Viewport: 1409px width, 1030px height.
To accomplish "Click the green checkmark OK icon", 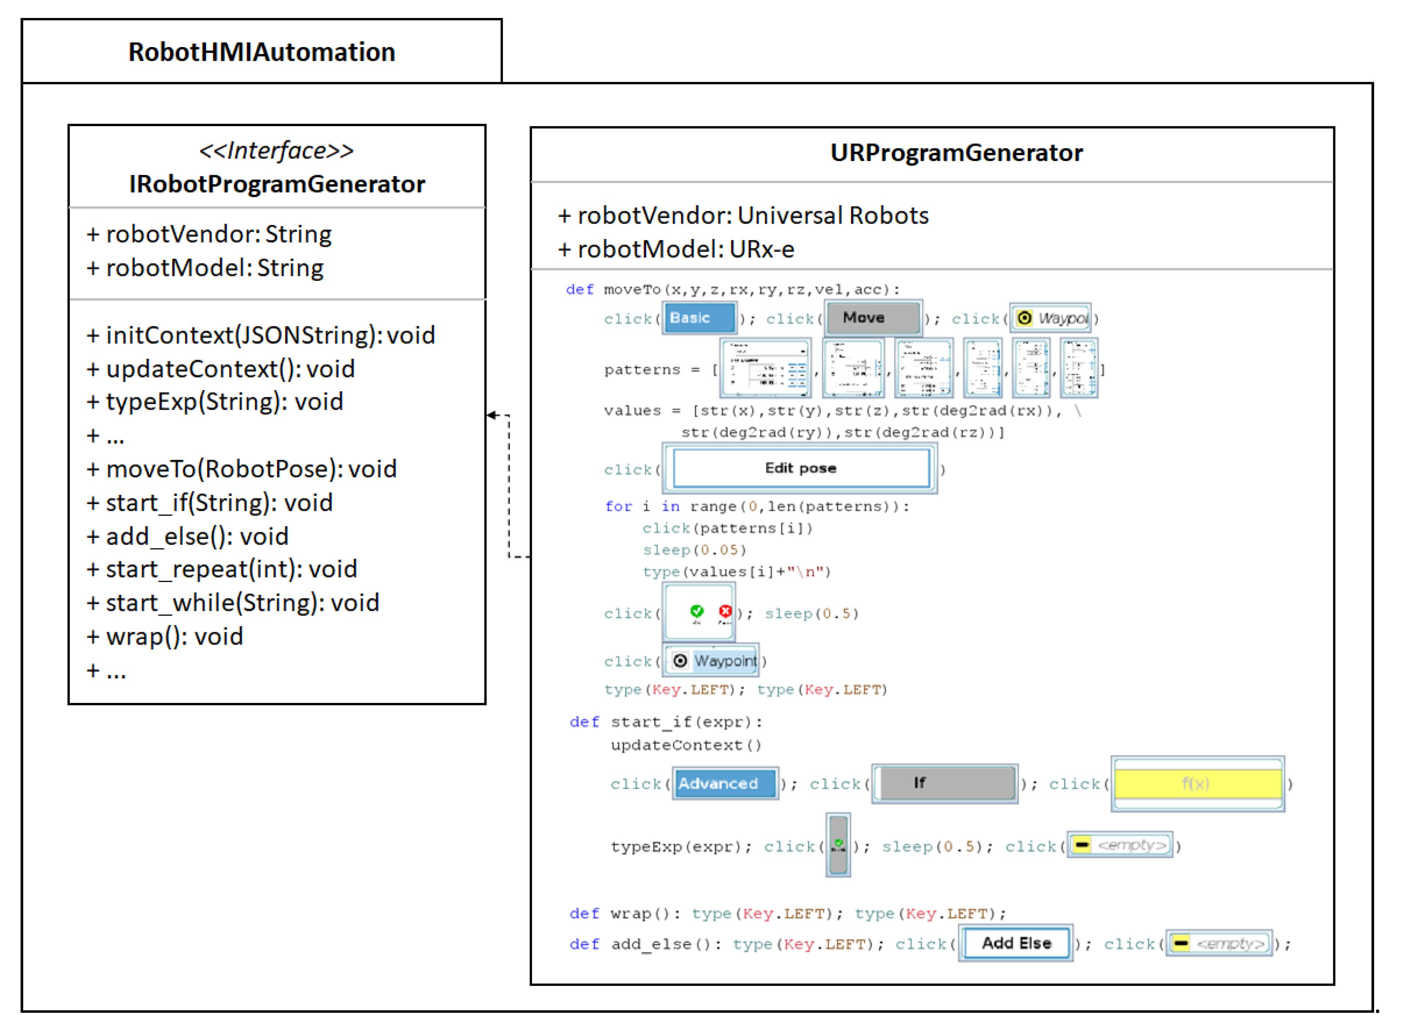I will [697, 611].
